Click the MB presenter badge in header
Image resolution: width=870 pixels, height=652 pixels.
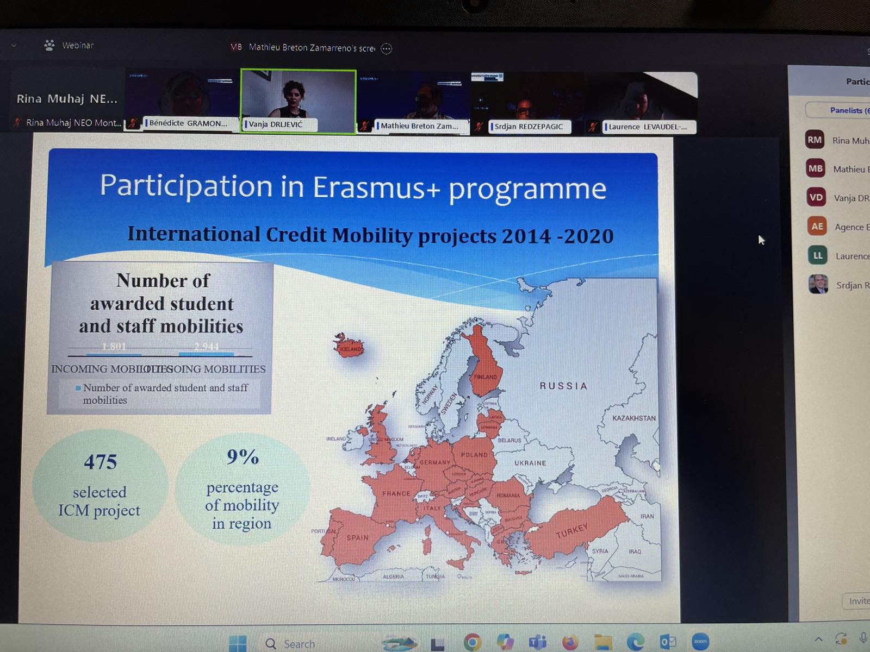pyautogui.click(x=236, y=47)
